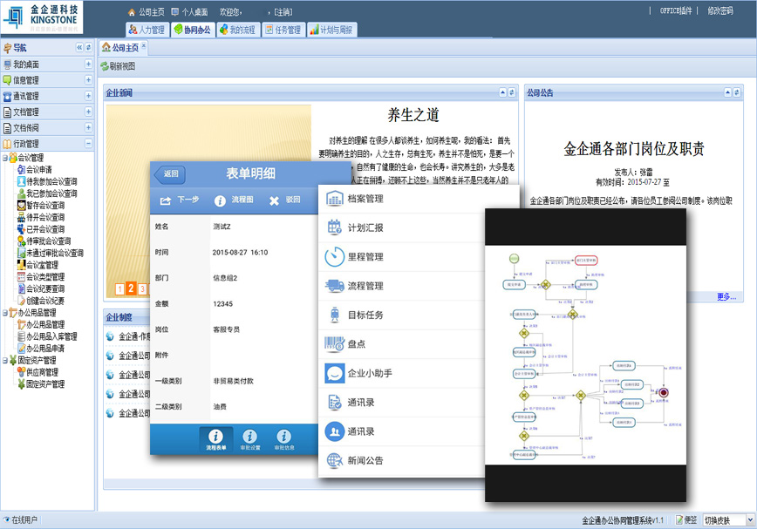Collapse the 导航 sidebar with the double-arrow
The height and width of the screenshot is (529, 757).
click(78, 47)
